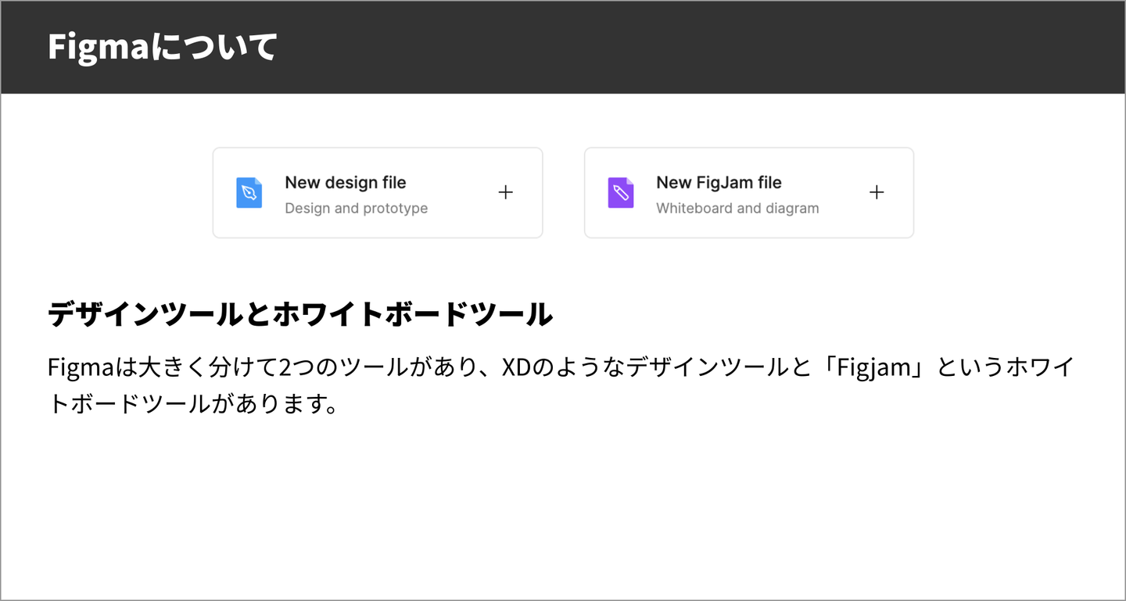Click the heading "デザインツールとホワイトボードツール"
Screen dimensions: 1126x601
point(300,315)
